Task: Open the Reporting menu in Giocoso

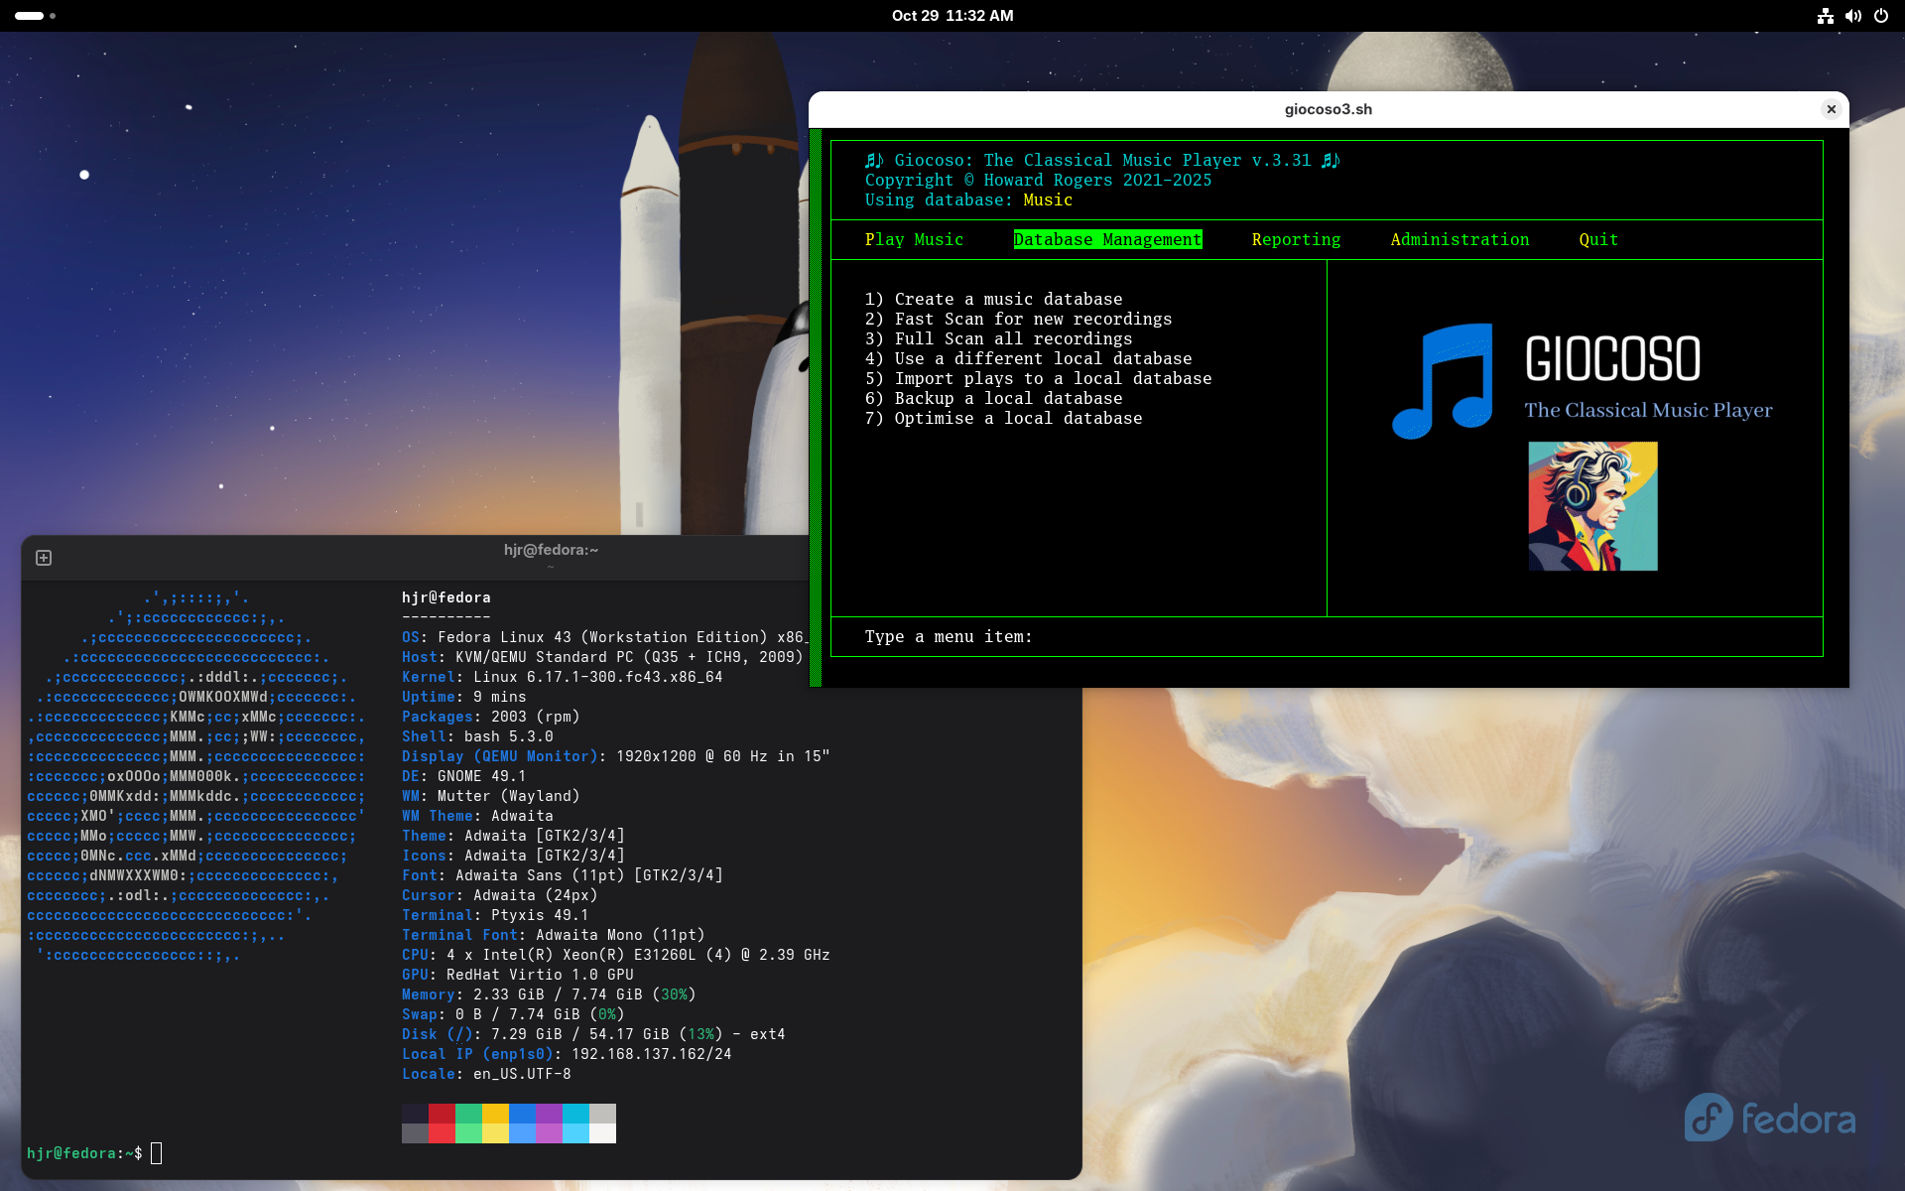Action: 1296,239
